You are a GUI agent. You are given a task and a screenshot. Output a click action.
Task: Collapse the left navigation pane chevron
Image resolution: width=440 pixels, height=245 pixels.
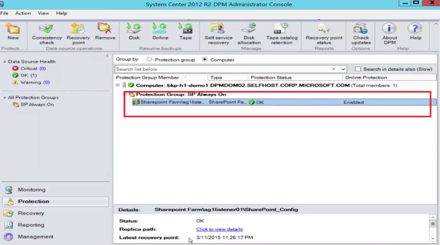point(107,56)
